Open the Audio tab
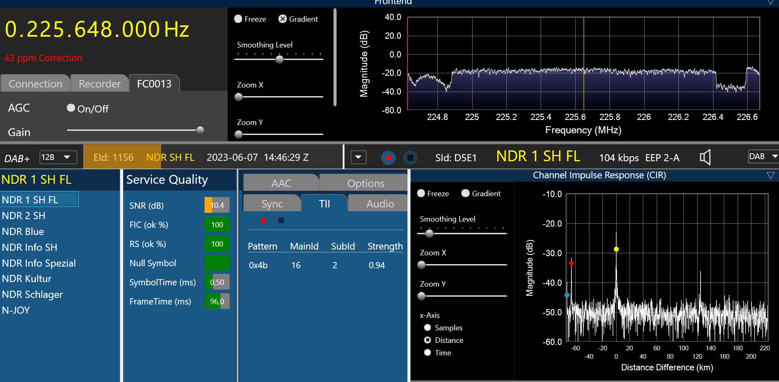Image resolution: width=779 pixels, height=382 pixels. (380, 204)
